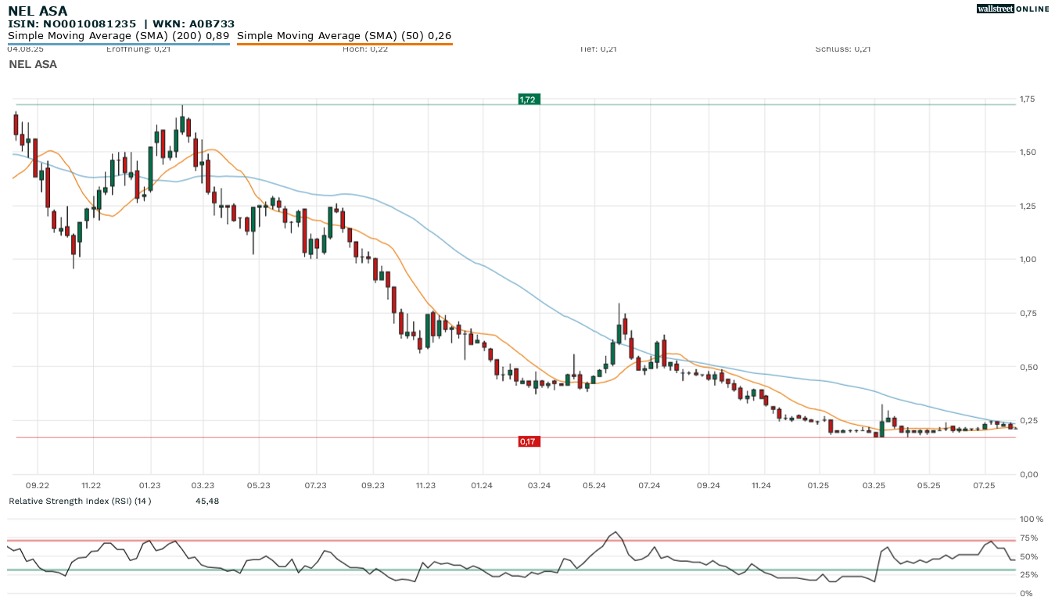This screenshot has height=615, width=1055.
Task: Click the 03.25 date axis label
Action: 874,486
